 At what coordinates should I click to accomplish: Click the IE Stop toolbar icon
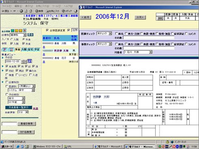coord(21,11)
